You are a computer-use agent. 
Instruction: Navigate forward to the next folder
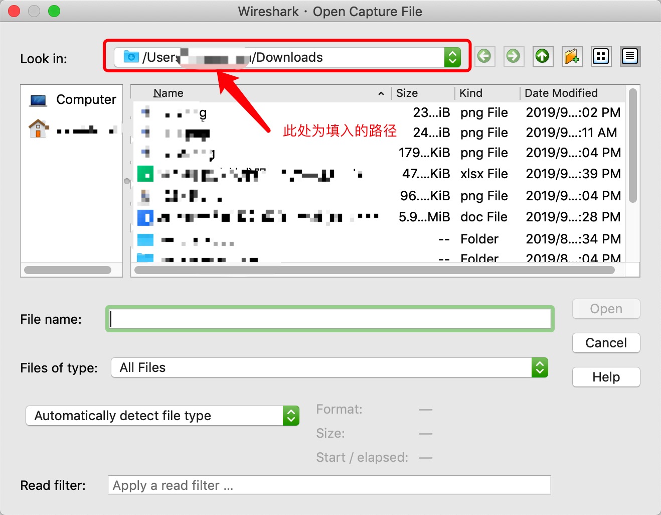(514, 57)
